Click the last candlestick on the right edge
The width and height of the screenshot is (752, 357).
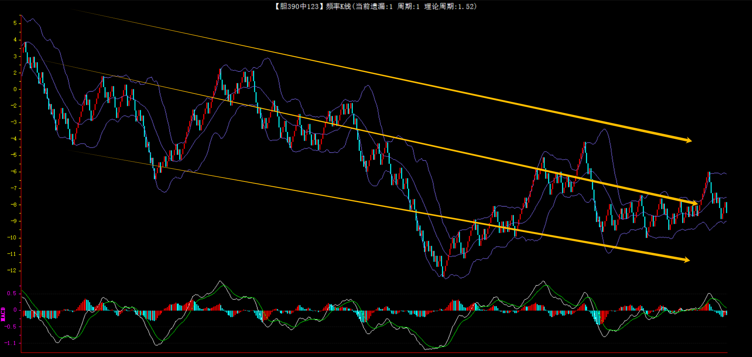726,207
